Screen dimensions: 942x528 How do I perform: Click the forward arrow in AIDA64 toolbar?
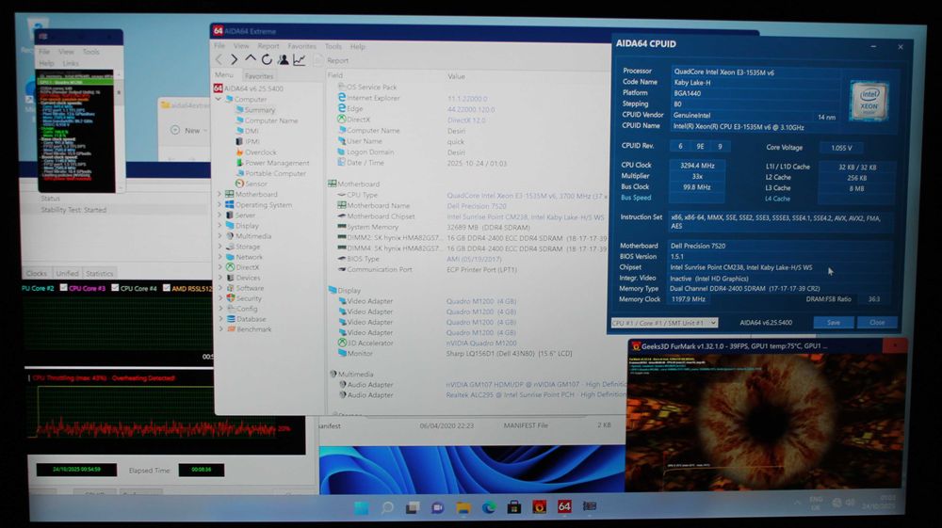pos(235,59)
